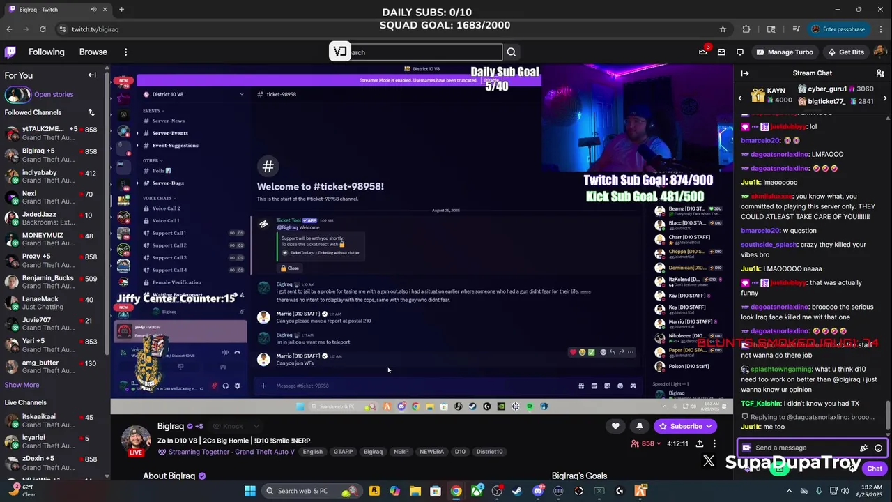892x502 pixels.
Task: Go back in browser history
Action: [x=9, y=29]
